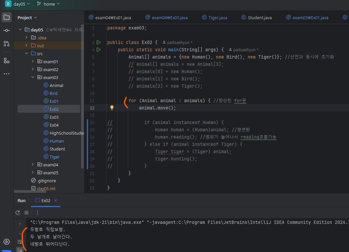This screenshot has height=252, width=349.
Task: Open the Structure tool window icon
Action: click(x=7, y=61)
